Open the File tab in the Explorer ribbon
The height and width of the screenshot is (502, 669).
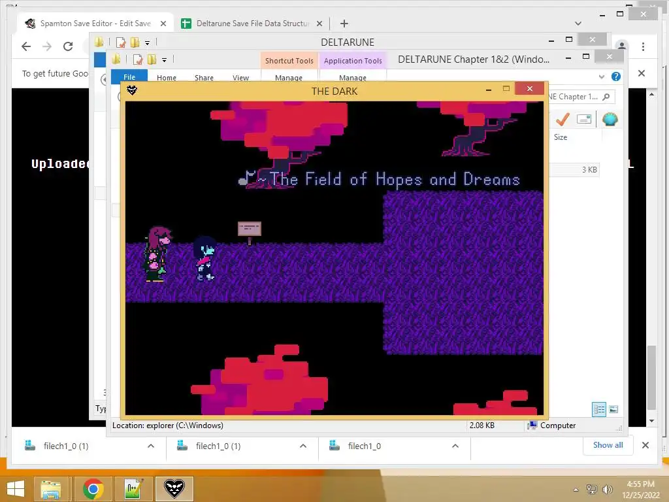coord(129,76)
